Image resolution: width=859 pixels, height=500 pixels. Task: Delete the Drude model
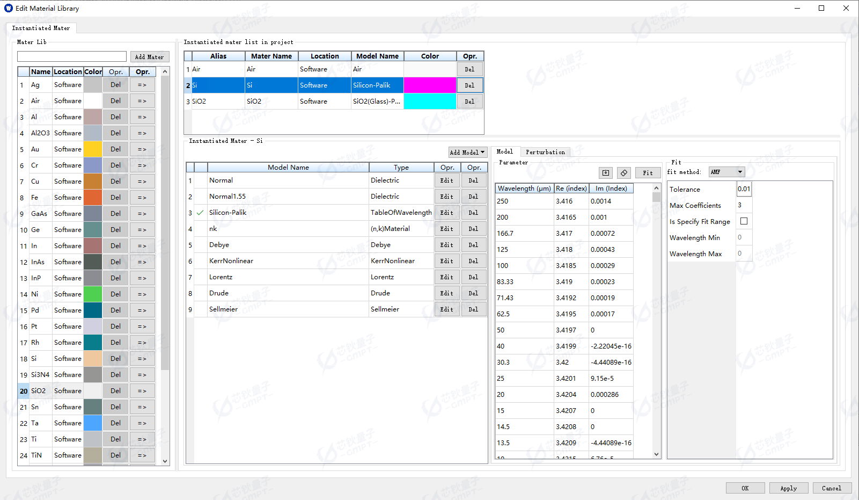click(473, 293)
